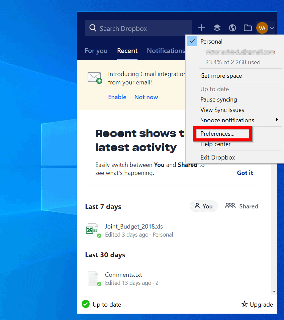Click the Upgrade star icon
Image resolution: width=284 pixels, height=320 pixels.
[245, 304]
